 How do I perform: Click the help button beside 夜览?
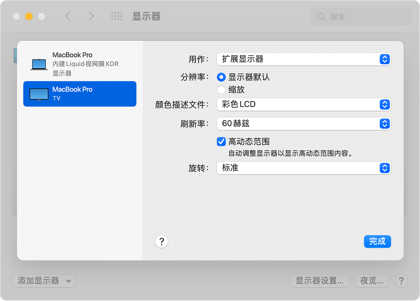coord(401,281)
